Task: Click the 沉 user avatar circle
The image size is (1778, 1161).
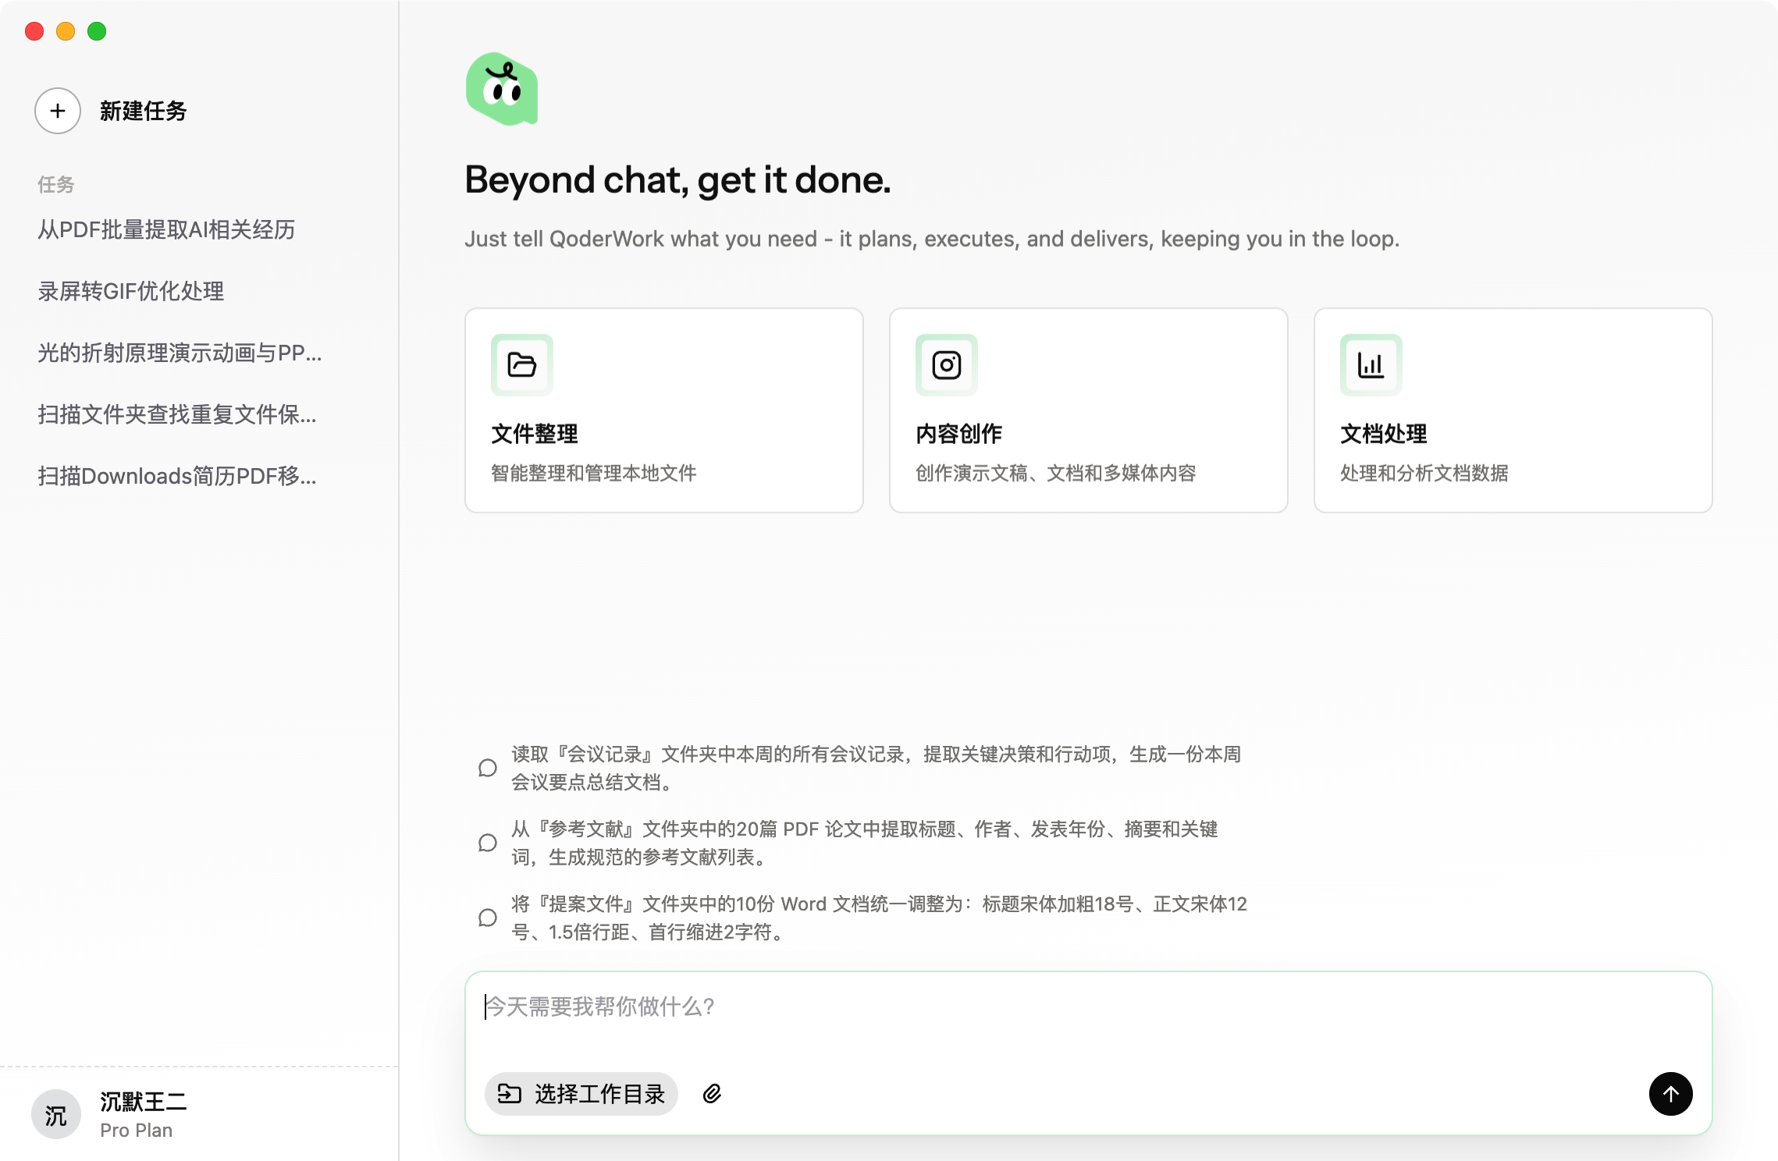Action: [x=55, y=1115]
